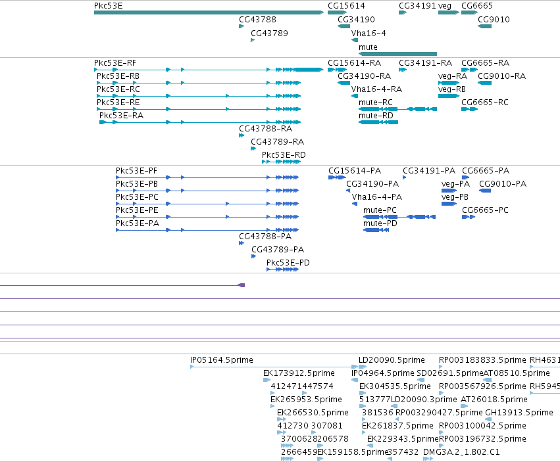Select the mute-PD protein label
The width and height of the screenshot is (560, 462).
tap(380, 223)
